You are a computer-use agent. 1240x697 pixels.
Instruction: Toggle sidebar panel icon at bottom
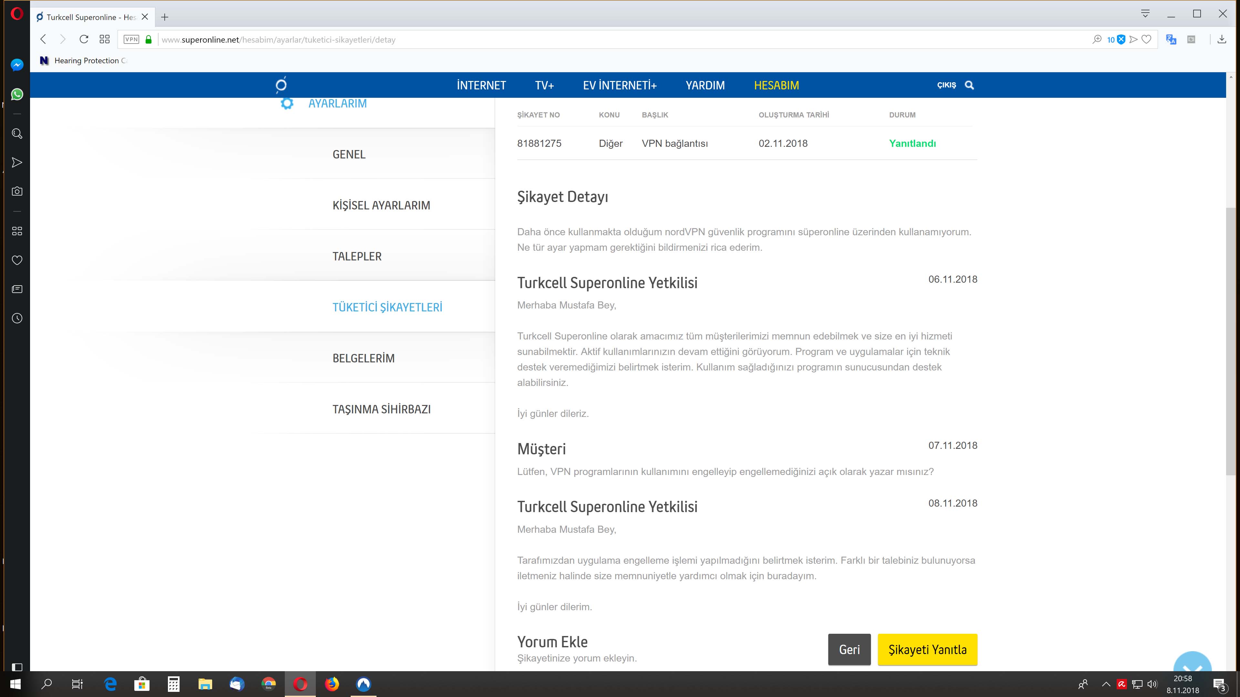[17, 667]
